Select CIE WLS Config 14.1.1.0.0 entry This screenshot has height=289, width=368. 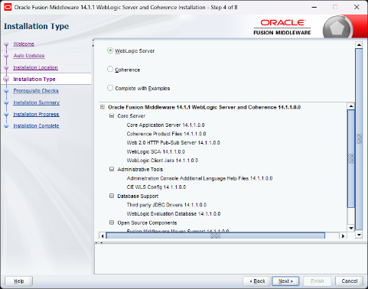(x=156, y=187)
